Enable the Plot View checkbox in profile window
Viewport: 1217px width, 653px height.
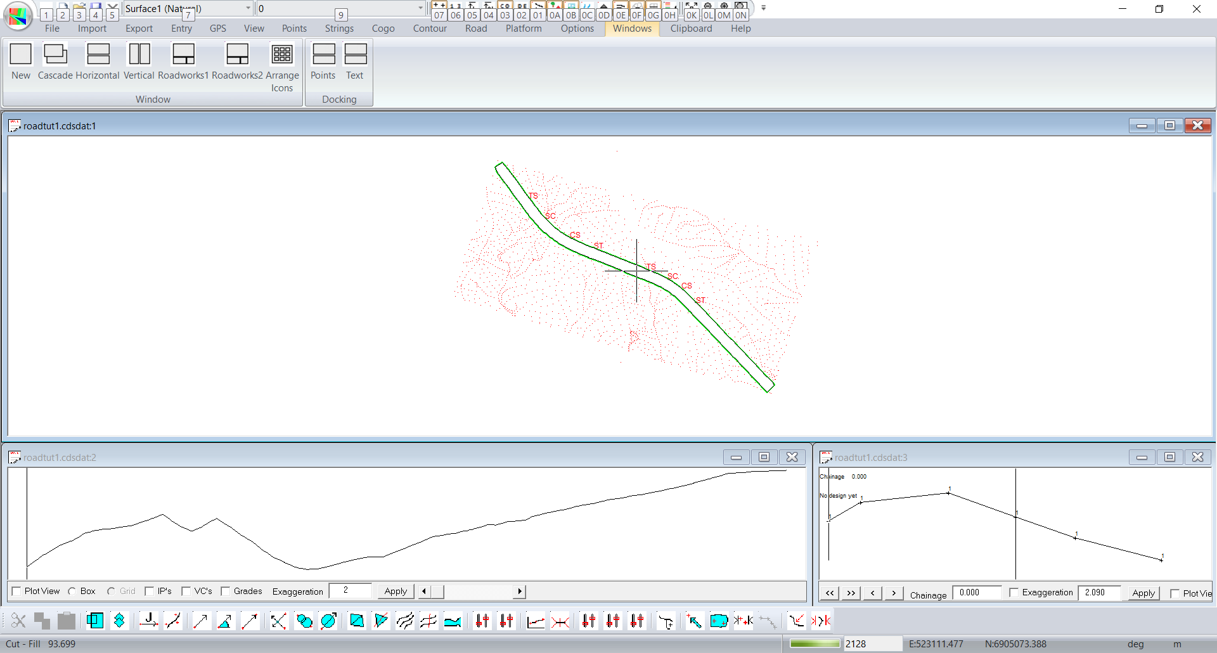point(17,592)
